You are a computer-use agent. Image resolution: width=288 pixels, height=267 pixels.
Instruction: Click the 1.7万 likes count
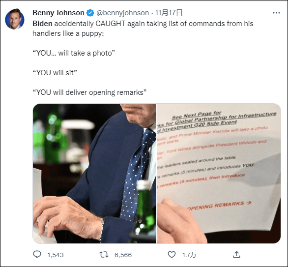[x=189, y=255]
